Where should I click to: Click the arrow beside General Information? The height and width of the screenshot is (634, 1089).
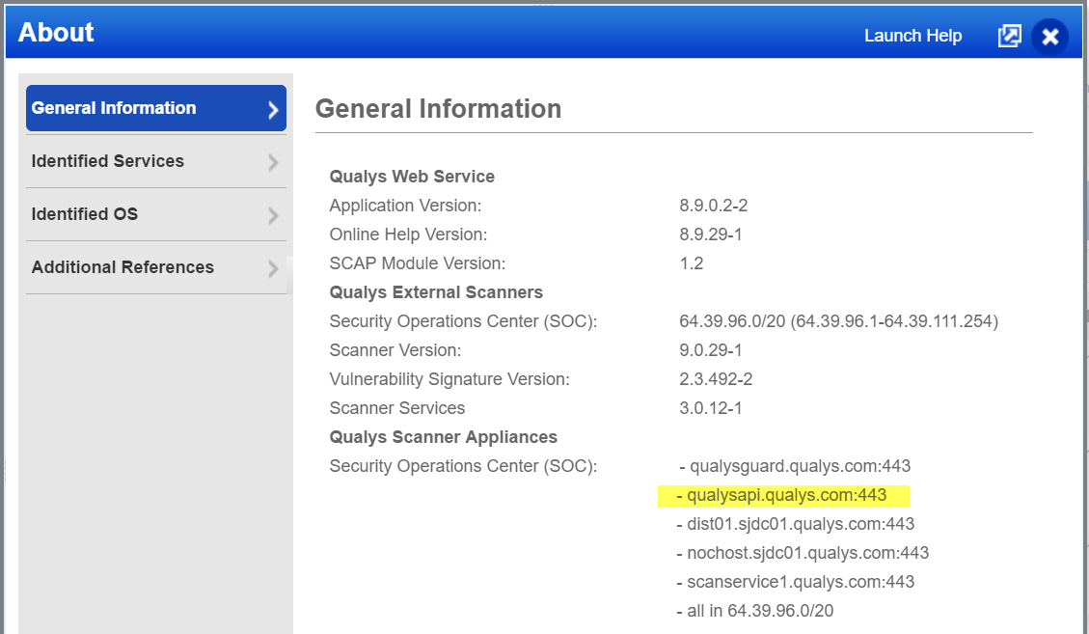click(273, 110)
